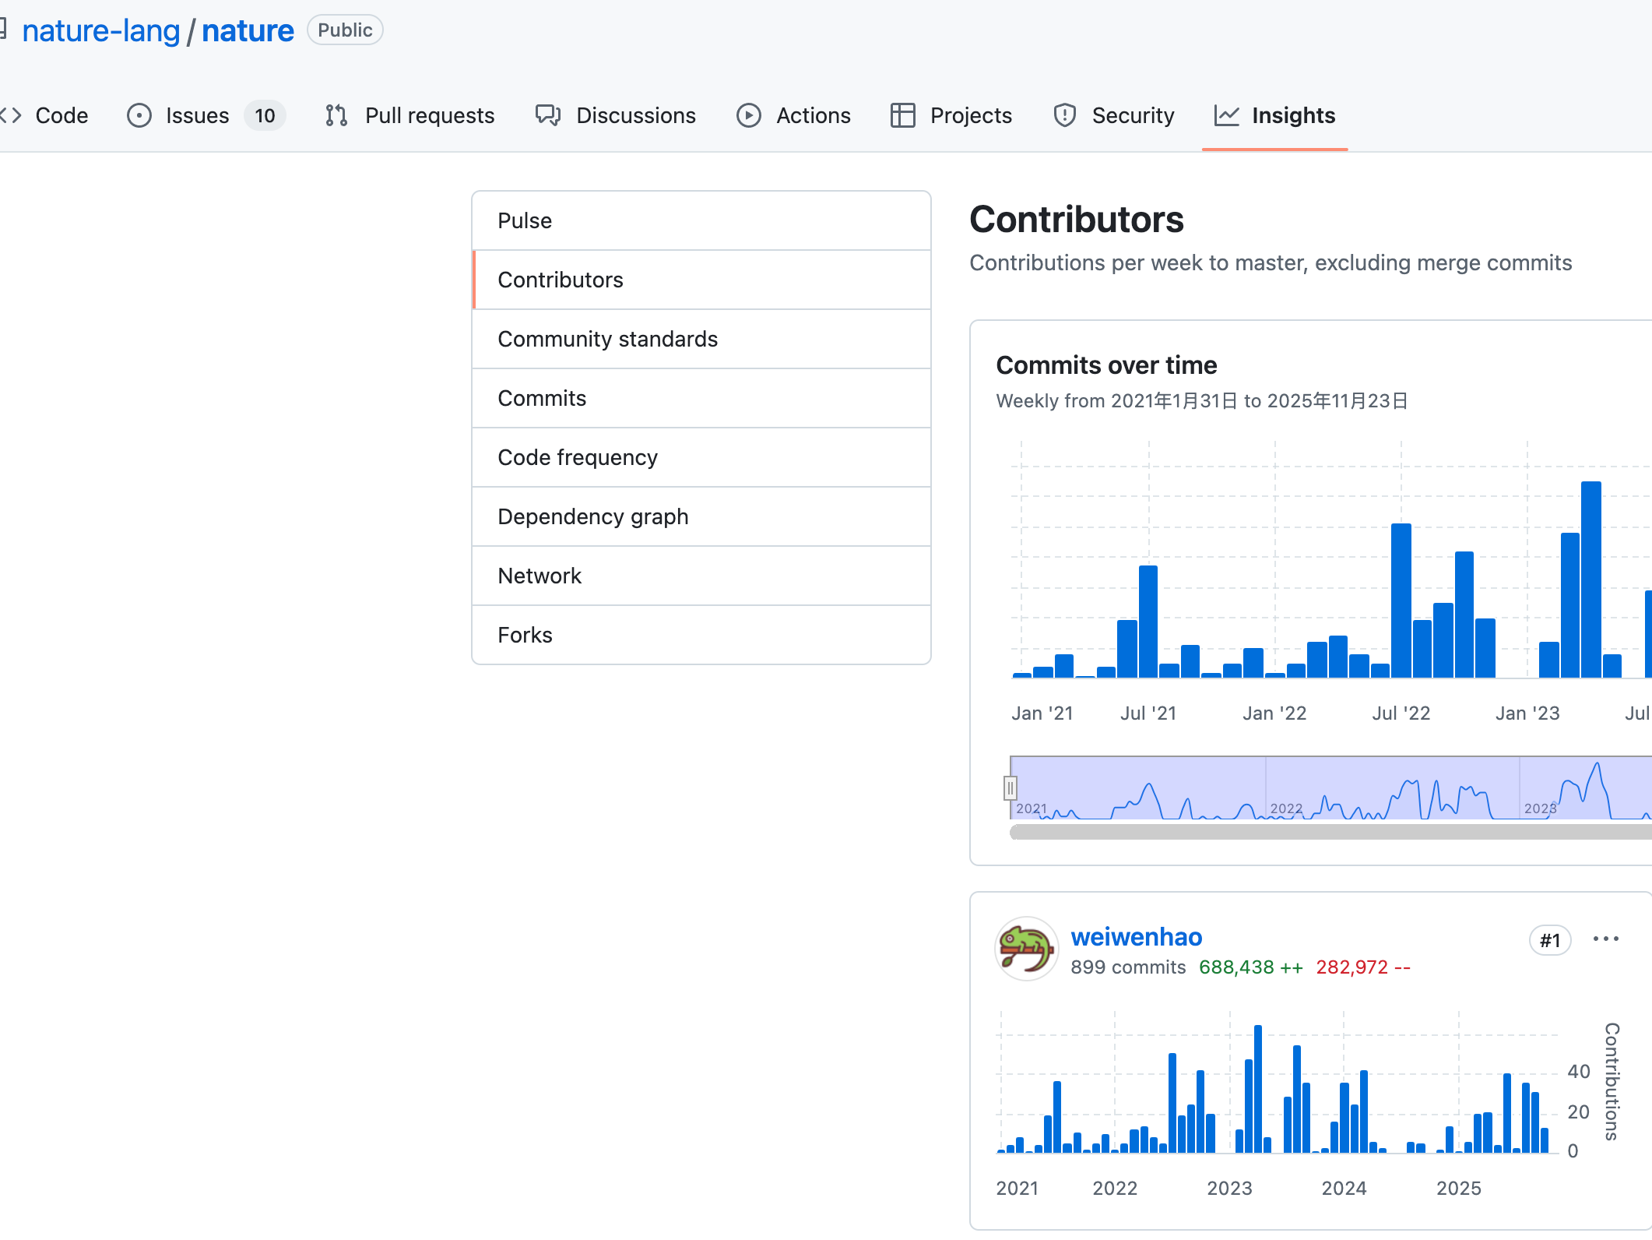Open the Code tab
The height and width of the screenshot is (1240, 1652).
tap(61, 115)
